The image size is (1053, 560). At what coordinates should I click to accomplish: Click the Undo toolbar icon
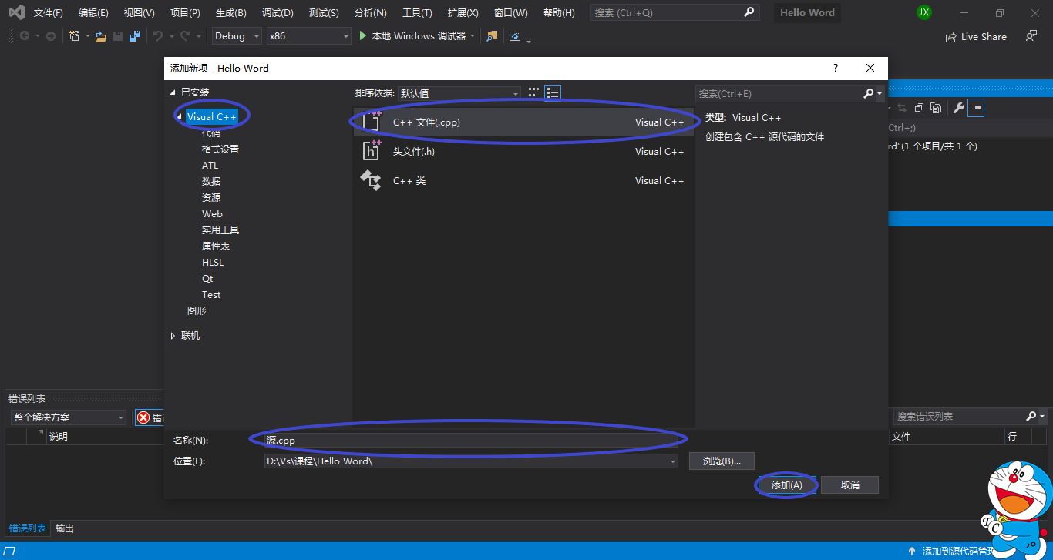[158, 36]
